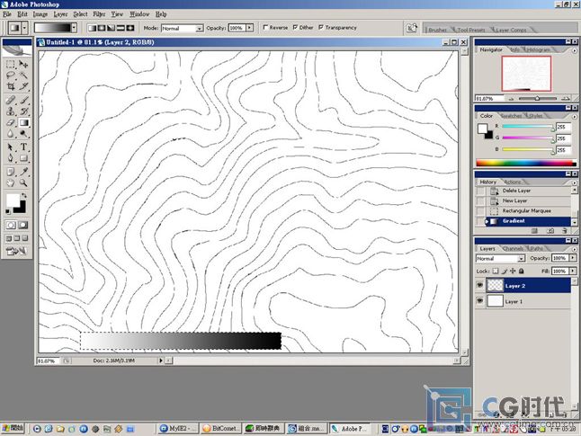Viewport: 581px width, 436px height.
Task: Choose linear gradient style in options bar
Action: tap(92, 28)
